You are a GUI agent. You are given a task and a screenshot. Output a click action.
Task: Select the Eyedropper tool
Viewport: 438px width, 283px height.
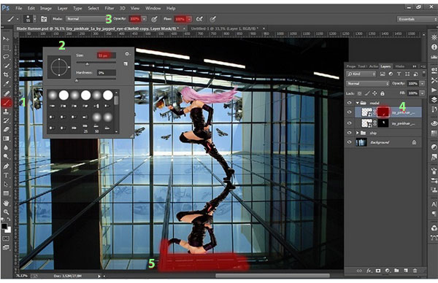coord(6,84)
